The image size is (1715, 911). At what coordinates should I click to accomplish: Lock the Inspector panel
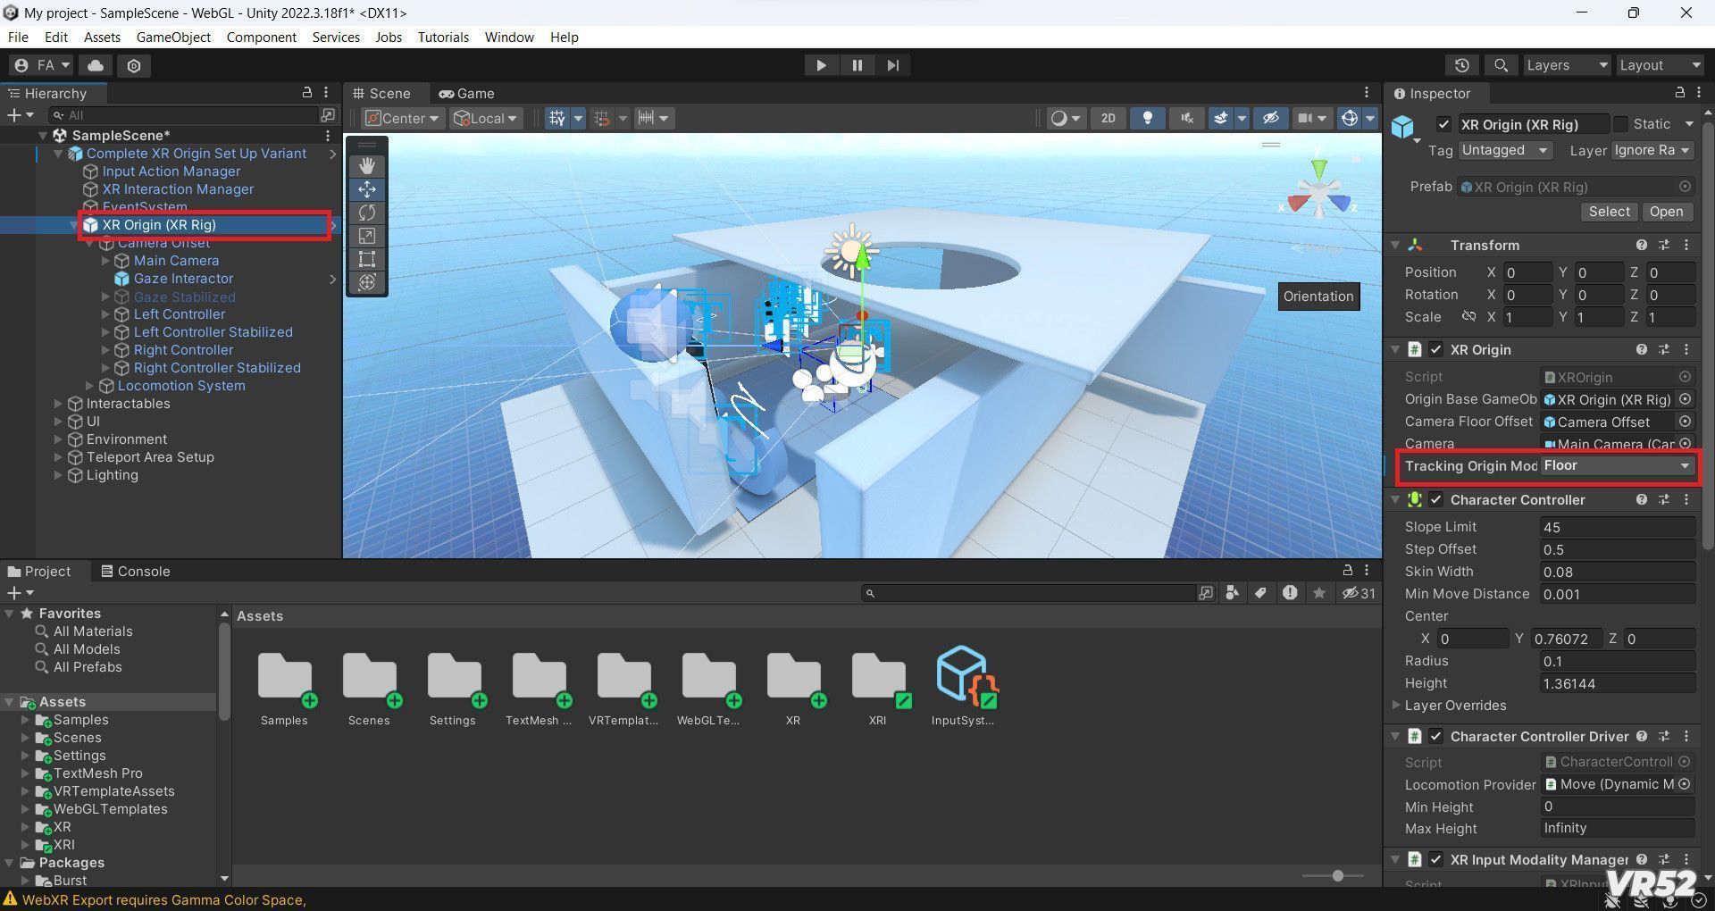[x=1679, y=92]
